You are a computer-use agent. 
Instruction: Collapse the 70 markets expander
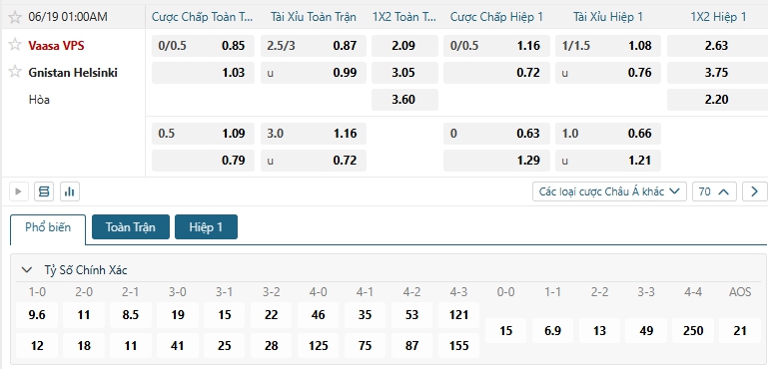click(714, 191)
